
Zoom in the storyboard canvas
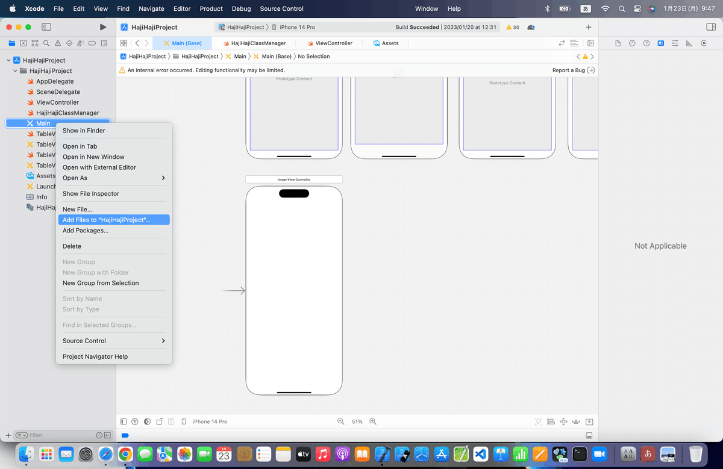click(373, 421)
